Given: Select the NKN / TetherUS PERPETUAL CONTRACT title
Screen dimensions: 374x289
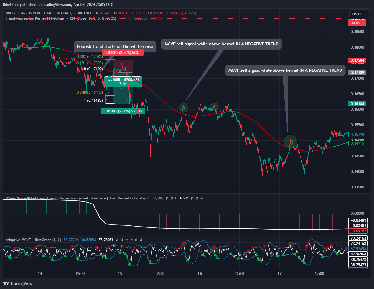Looking at the screenshot, I should [x=49, y=13].
